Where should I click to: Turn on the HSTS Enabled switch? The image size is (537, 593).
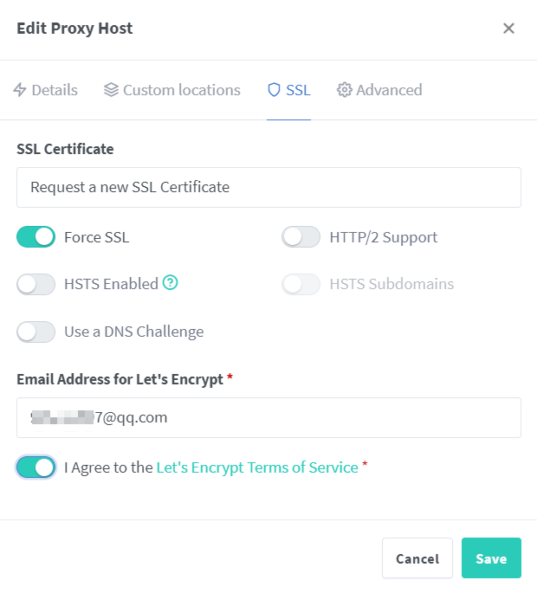(36, 284)
